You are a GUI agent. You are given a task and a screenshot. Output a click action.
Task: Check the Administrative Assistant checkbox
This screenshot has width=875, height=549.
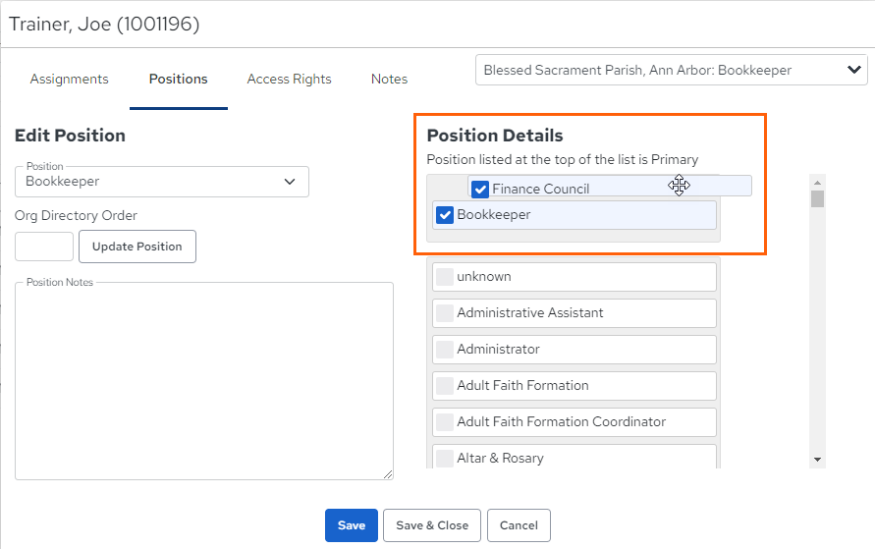tap(445, 313)
